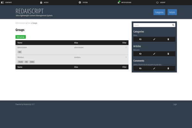The image size is (192, 128).
Task: Edit the admin comment with pencil icon
Action: (x=154, y=68)
